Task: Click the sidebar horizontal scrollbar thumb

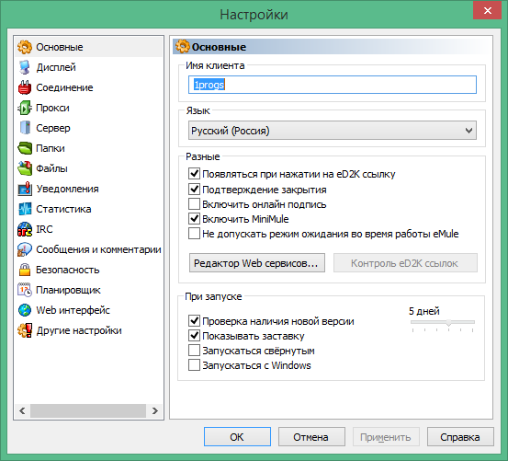Action: click(x=88, y=410)
